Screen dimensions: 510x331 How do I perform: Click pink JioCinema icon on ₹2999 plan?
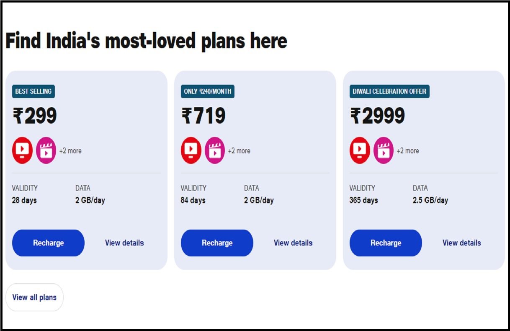384,150
